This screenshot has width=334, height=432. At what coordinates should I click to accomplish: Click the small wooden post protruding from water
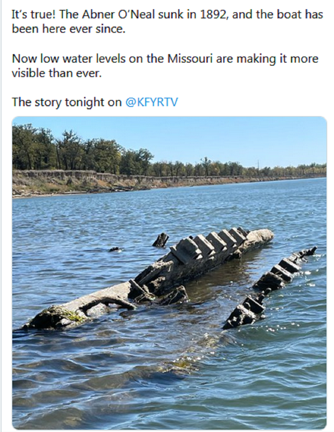[161, 240]
